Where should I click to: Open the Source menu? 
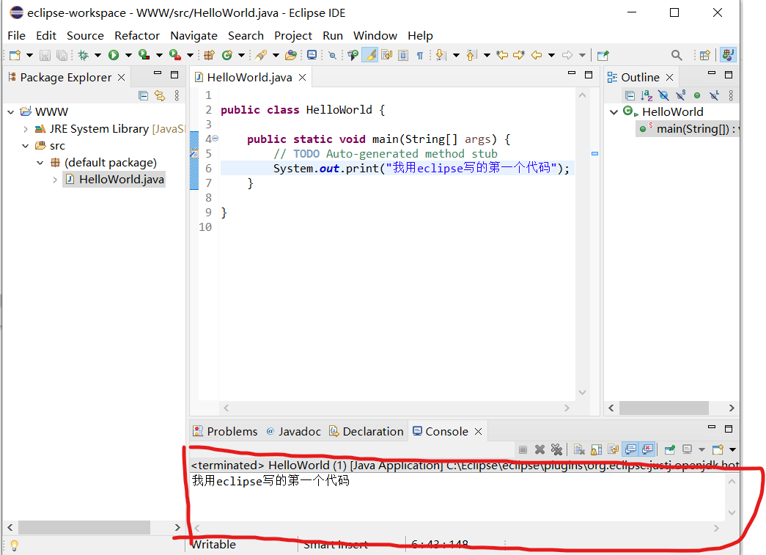click(x=86, y=36)
